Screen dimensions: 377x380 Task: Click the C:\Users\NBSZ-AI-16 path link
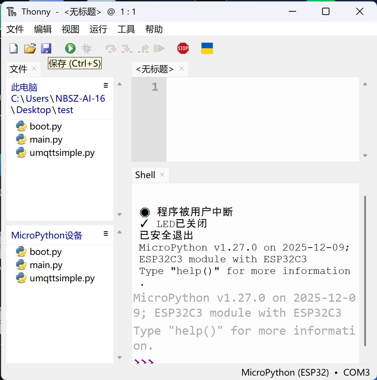coord(58,98)
